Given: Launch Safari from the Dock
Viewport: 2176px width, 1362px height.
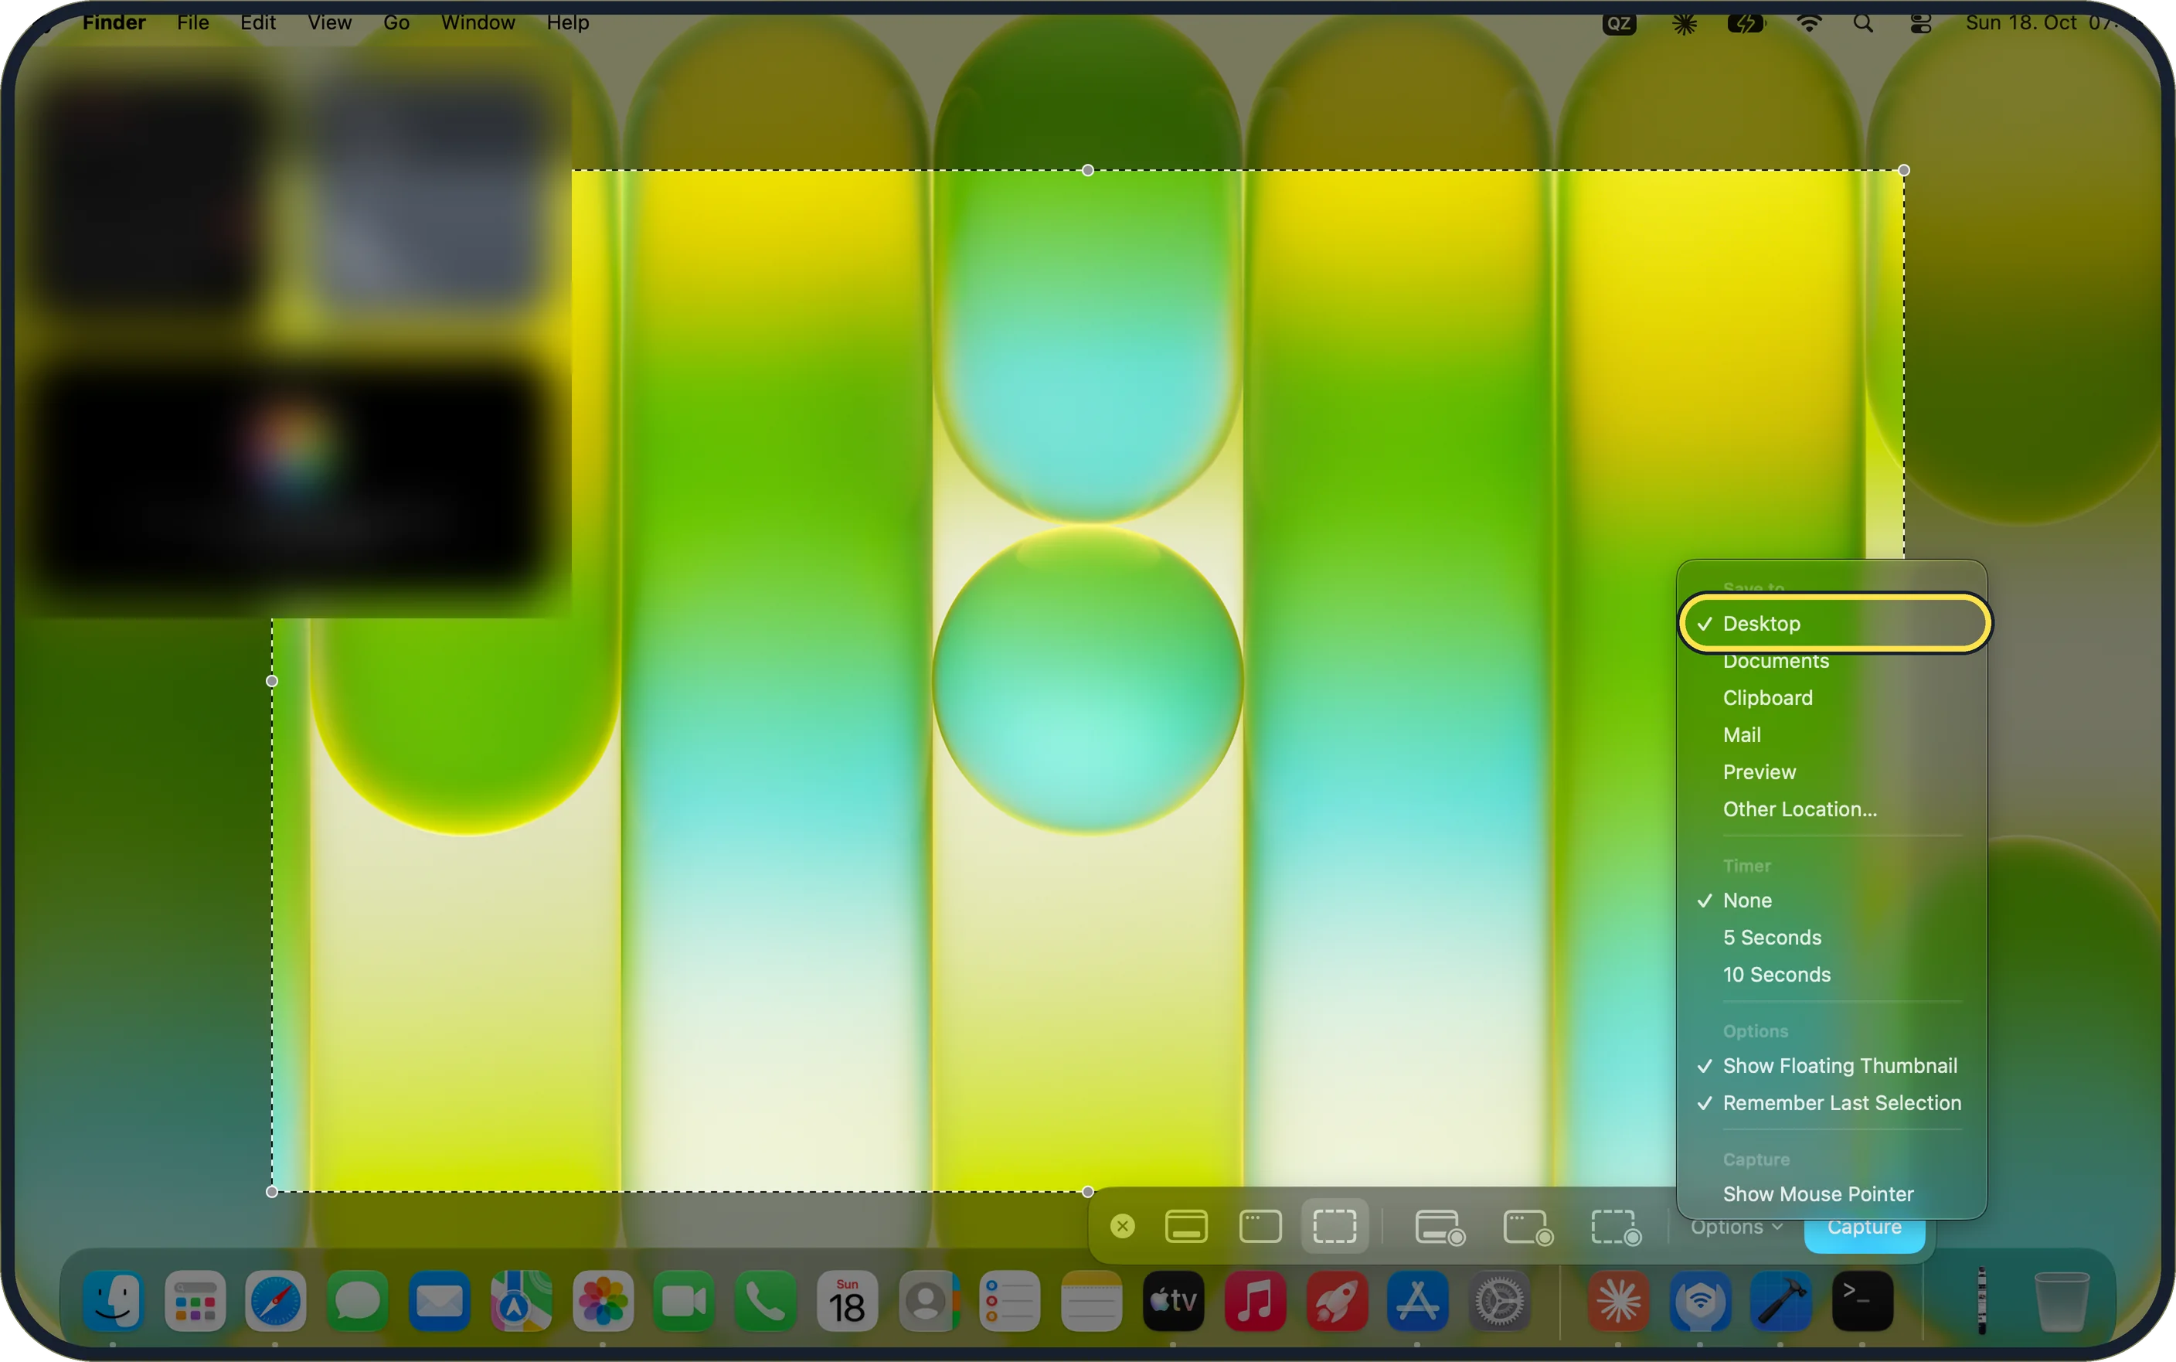Looking at the screenshot, I should (276, 1301).
